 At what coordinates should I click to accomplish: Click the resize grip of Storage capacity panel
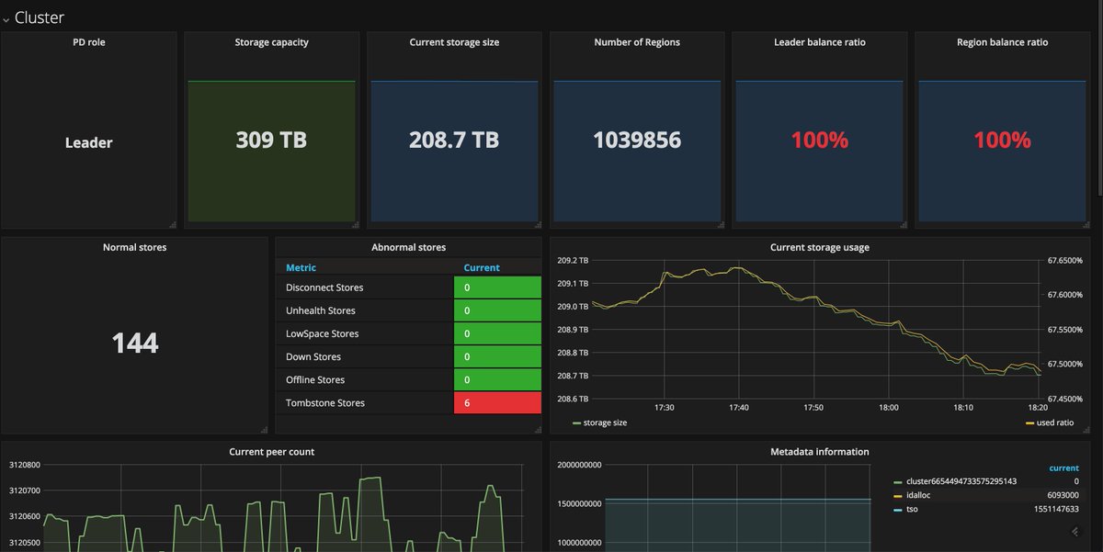355,224
